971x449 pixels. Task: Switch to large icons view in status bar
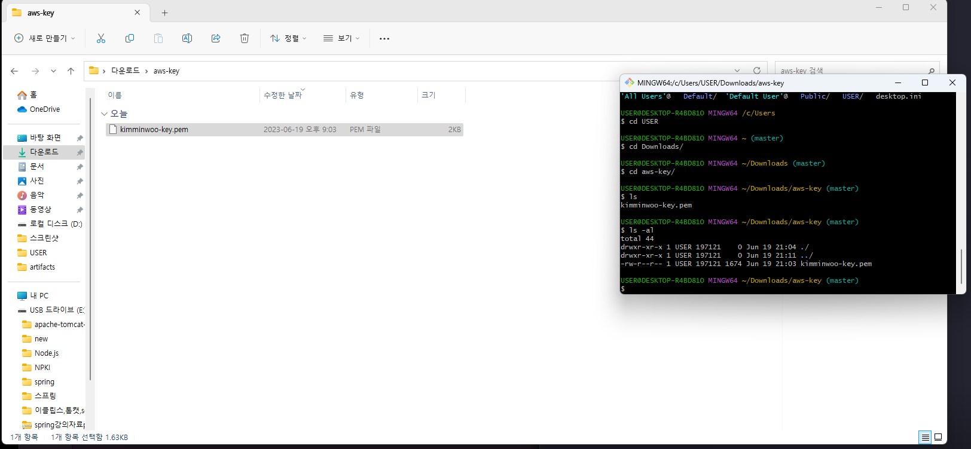click(938, 438)
